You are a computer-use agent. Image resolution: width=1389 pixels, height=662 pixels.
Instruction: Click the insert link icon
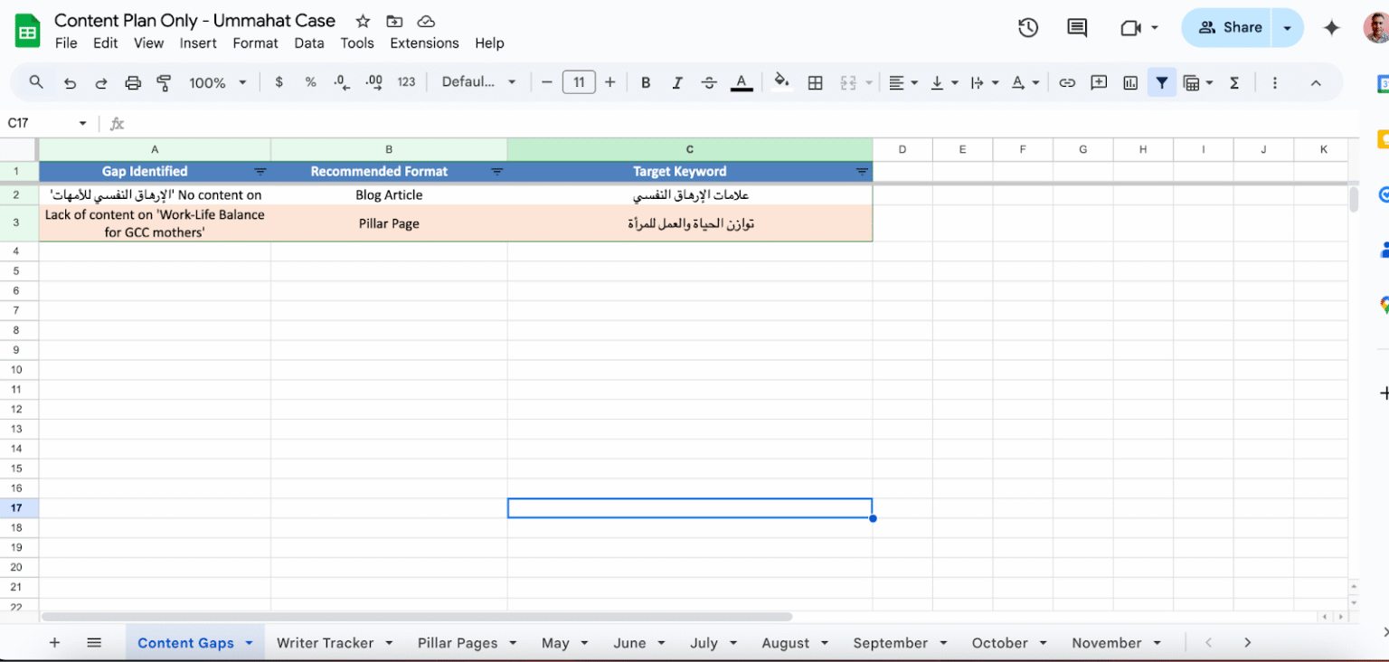click(1067, 82)
